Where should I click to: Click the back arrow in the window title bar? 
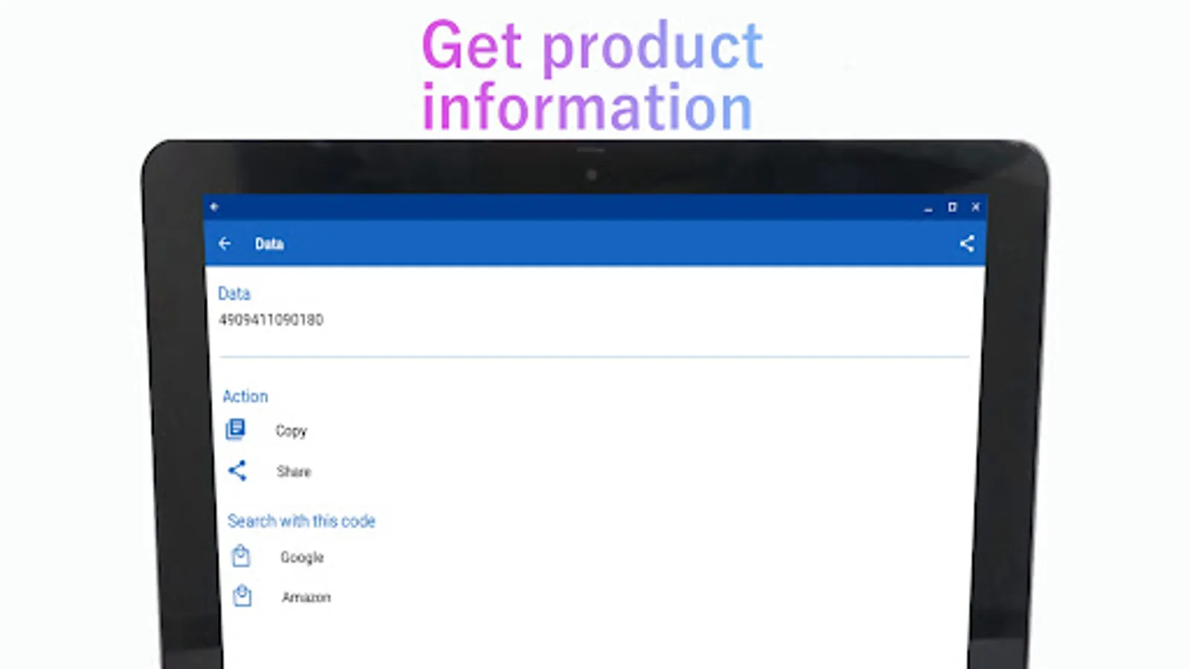[214, 207]
